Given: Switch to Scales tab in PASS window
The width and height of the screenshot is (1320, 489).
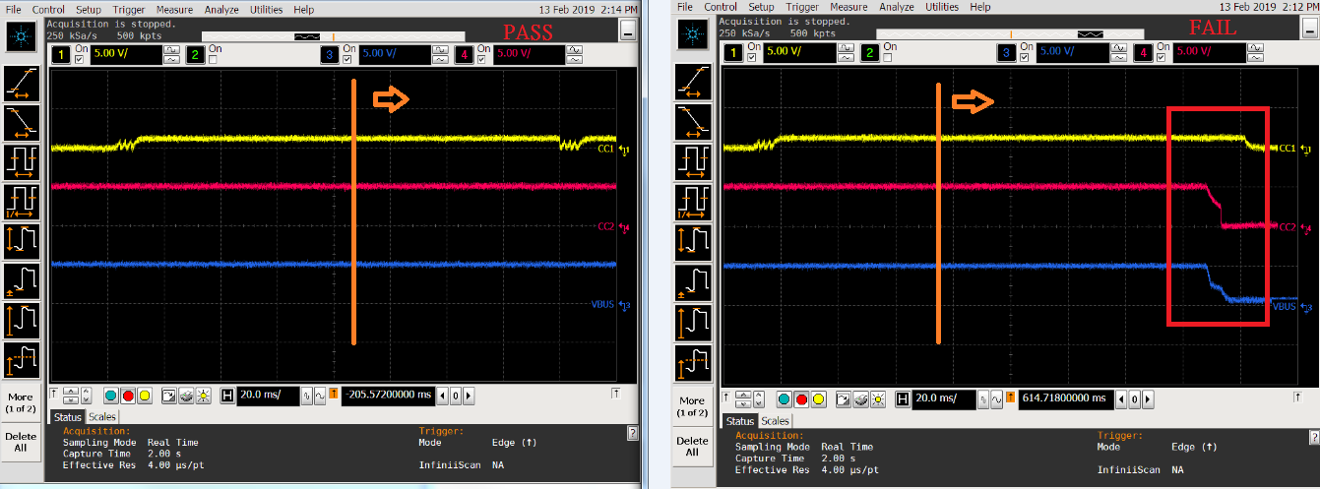Looking at the screenshot, I should (x=101, y=416).
